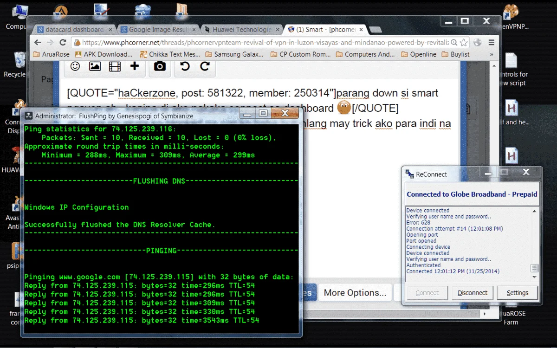
Task: Click the reply line with time=3543ms
Action: pos(142,320)
